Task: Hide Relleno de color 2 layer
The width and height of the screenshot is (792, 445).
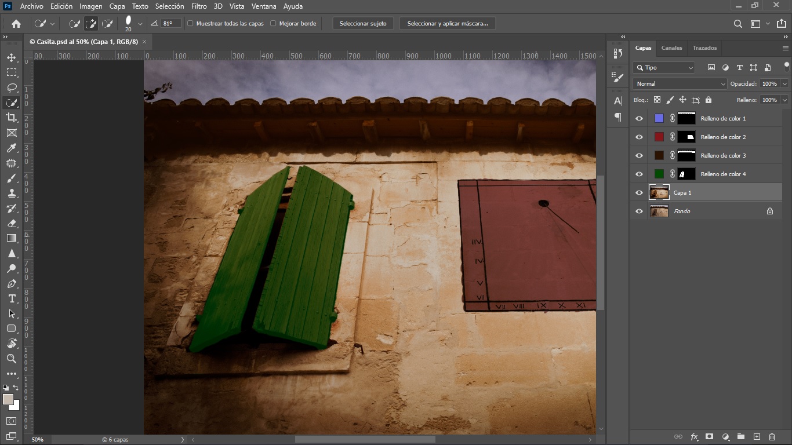Action: (x=639, y=137)
